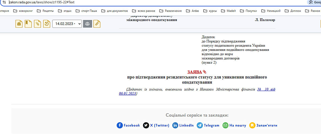The width and height of the screenshot is (321, 135).
Task: Open the 14.02.2023 edition date dropdown
Action: (x=67, y=24)
